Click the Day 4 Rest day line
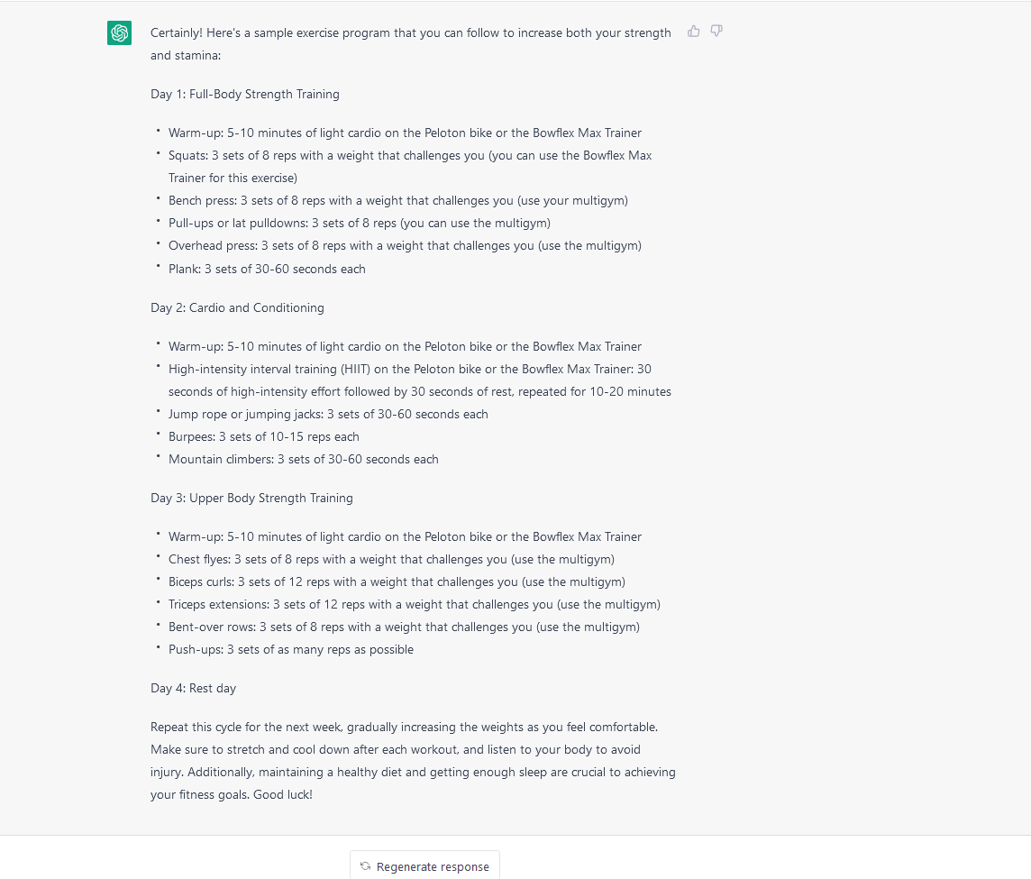 pyautogui.click(x=193, y=688)
